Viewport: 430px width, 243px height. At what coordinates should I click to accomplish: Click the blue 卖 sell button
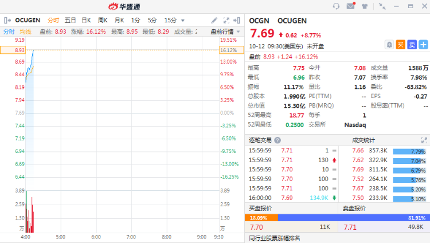[412, 45]
